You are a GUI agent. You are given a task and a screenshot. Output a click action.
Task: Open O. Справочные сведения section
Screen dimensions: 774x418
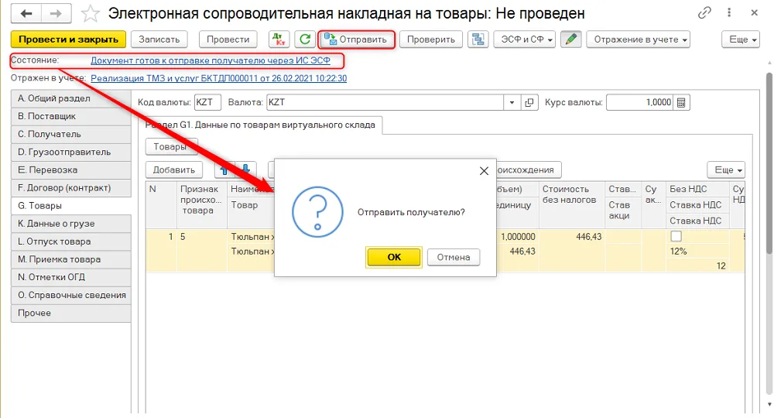[71, 295]
